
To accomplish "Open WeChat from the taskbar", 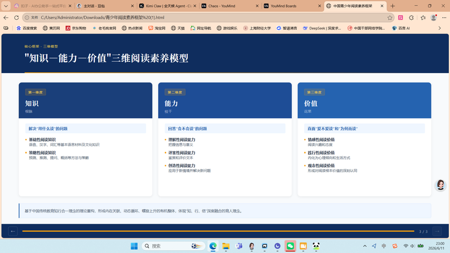I will (x=290, y=246).
